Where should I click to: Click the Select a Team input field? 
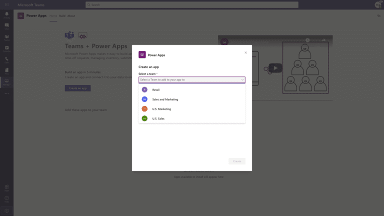[192, 80]
